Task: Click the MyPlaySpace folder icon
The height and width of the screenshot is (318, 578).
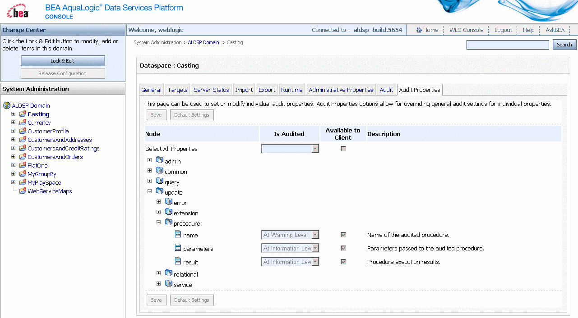Action: point(23,182)
